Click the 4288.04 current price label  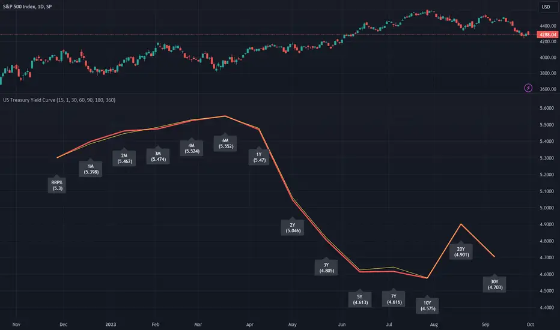547,35
